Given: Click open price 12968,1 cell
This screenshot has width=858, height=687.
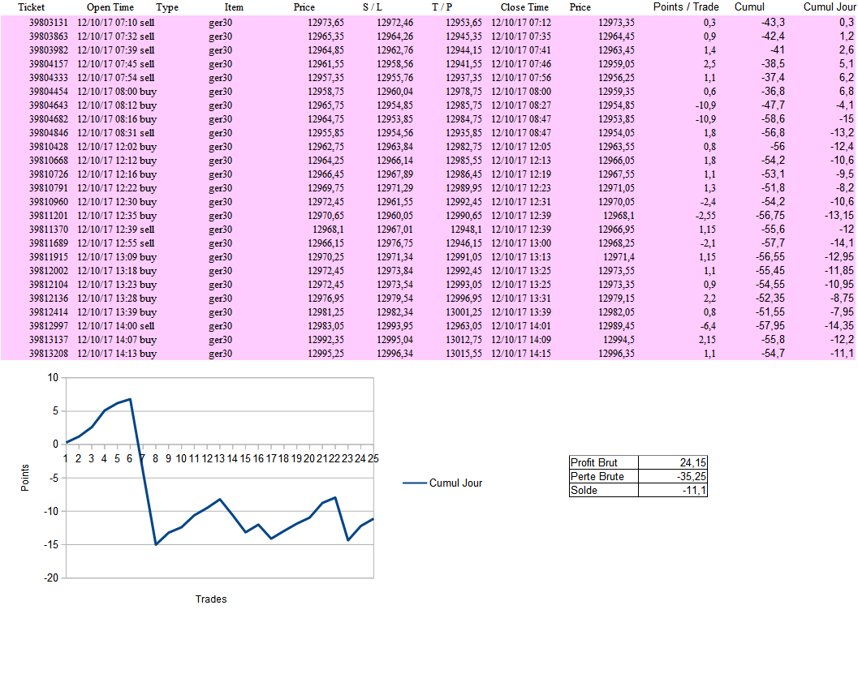Looking at the screenshot, I should coord(328,230).
